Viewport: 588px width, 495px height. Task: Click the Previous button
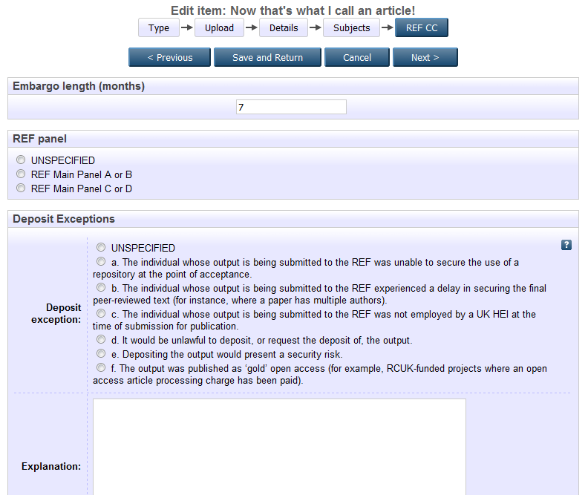tap(170, 58)
